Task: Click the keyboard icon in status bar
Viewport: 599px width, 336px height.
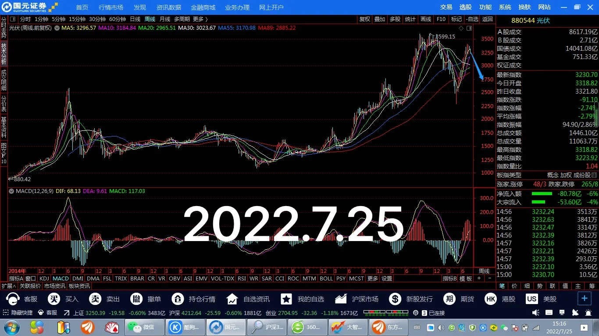Action: pos(548,313)
